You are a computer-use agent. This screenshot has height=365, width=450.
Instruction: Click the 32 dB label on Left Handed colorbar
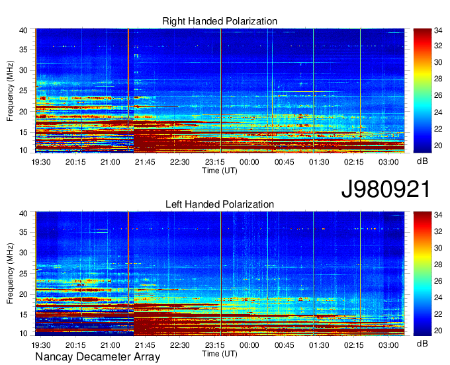coord(438,231)
